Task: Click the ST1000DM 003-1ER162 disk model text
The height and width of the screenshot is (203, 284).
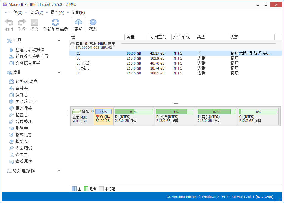Action: [94, 48]
